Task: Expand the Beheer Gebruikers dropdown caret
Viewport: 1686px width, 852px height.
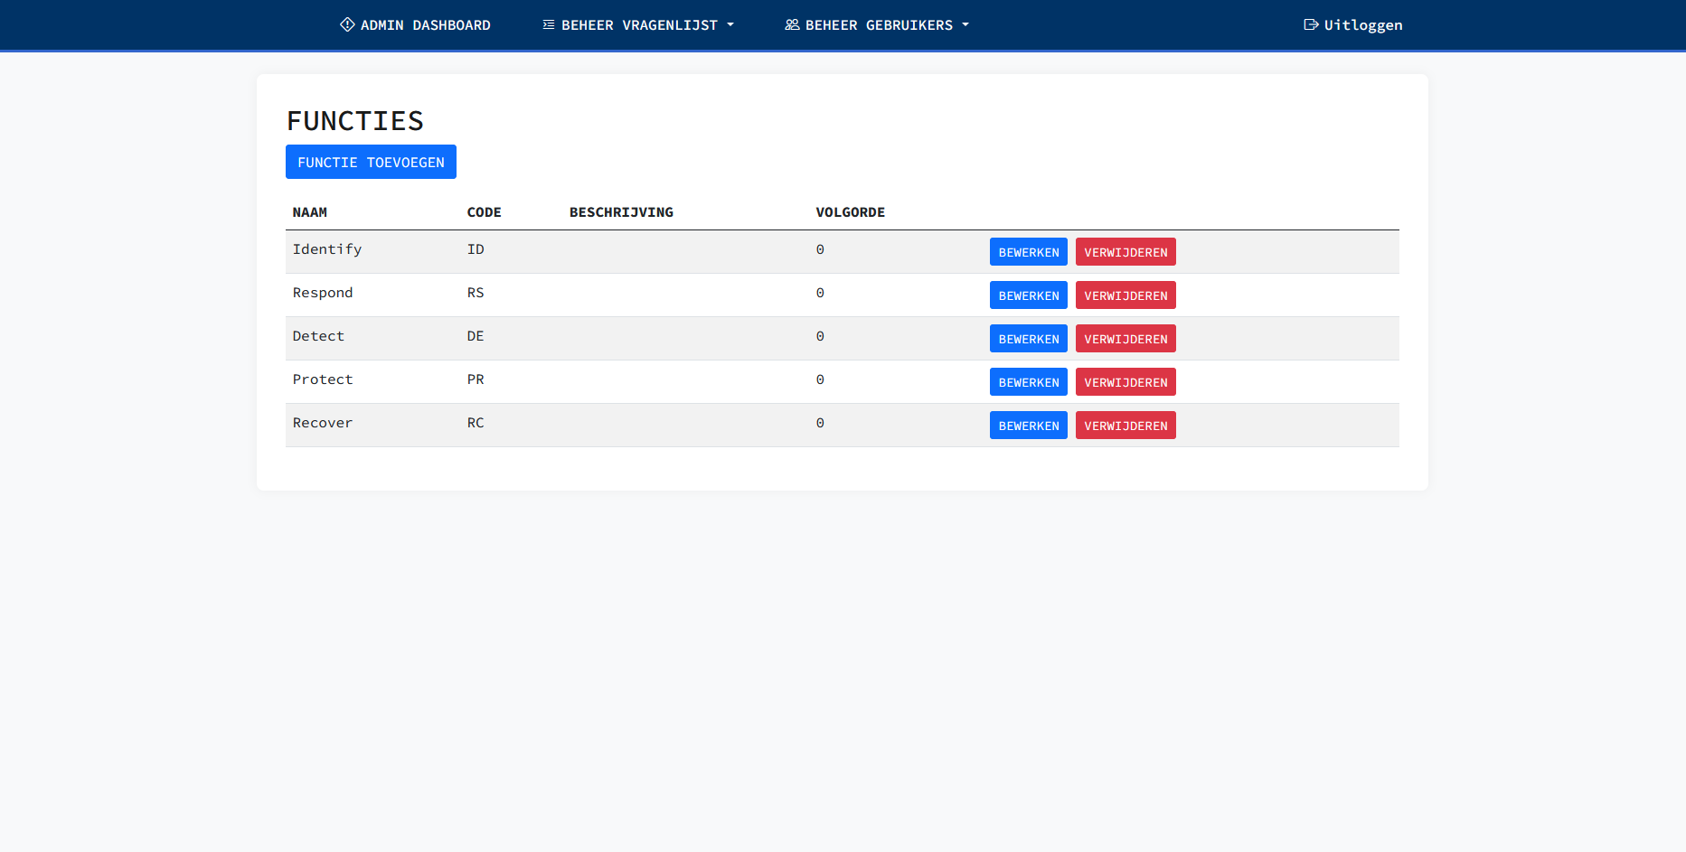Action: [x=965, y=25]
